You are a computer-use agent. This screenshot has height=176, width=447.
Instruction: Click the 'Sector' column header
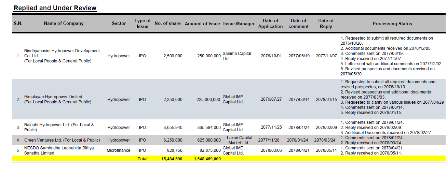119,24
